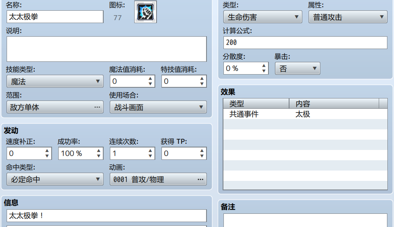Increase 速度补正 with up arrow
Image resolution: width=394 pixels, height=227 pixels.
[47, 151]
